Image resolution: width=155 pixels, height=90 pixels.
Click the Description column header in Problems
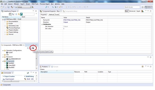57,72
